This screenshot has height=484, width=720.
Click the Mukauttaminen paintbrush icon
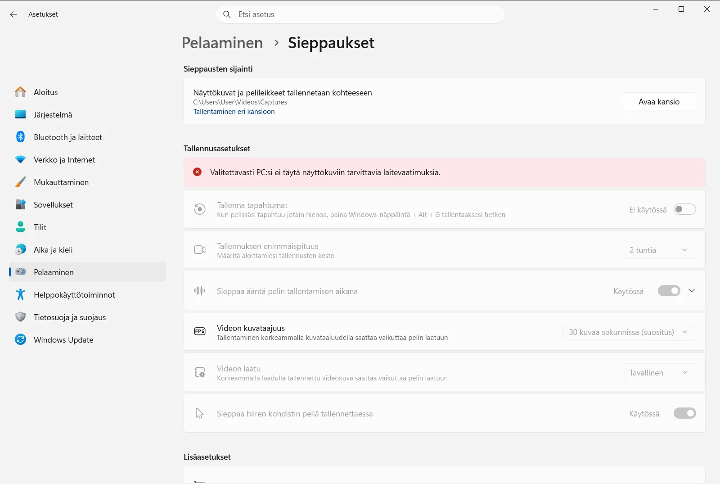click(x=20, y=182)
